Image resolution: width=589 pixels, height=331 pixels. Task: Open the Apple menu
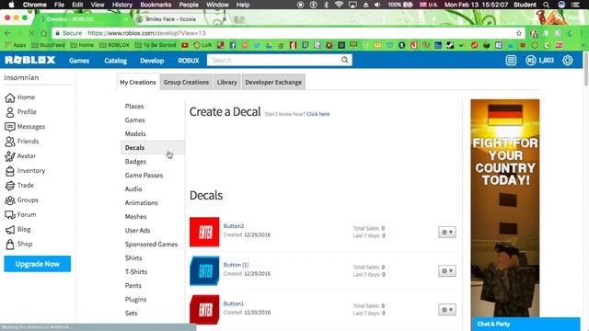coord(11,5)
